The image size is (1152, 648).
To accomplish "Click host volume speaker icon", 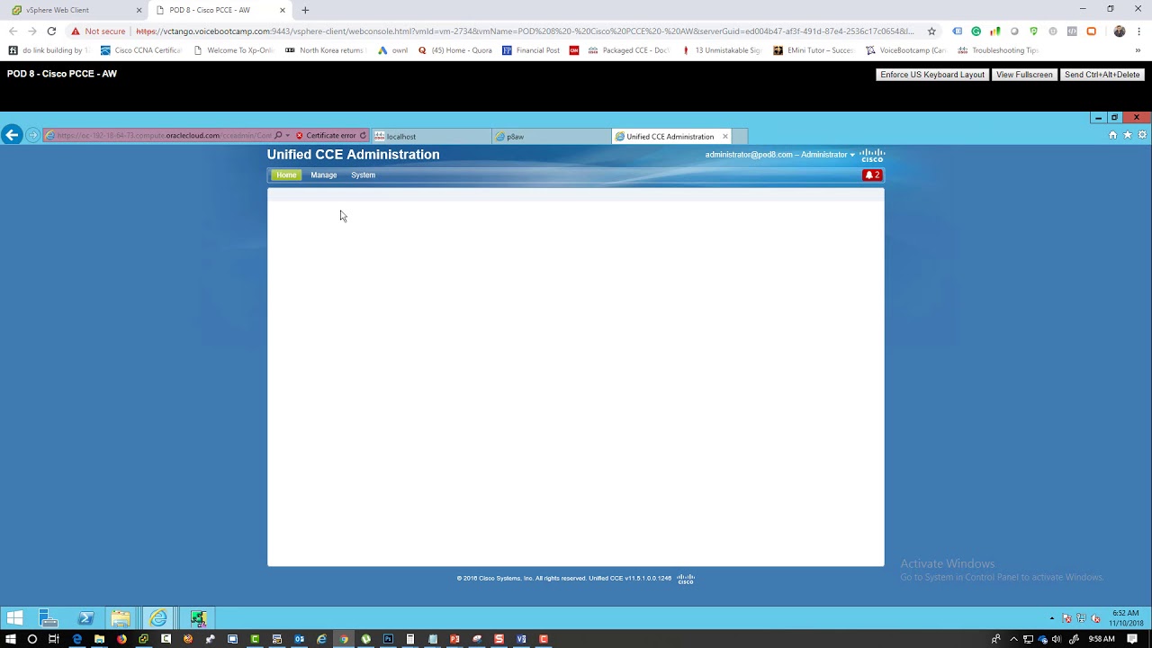I will tap(1057, 639).
